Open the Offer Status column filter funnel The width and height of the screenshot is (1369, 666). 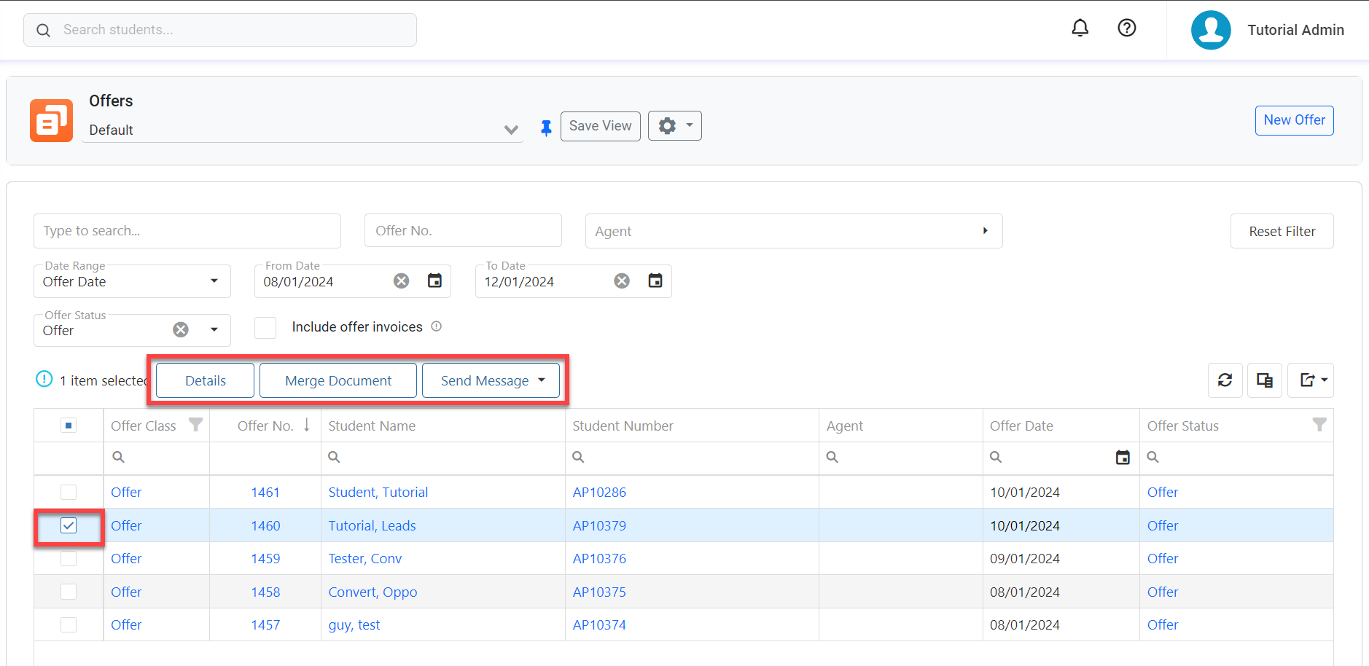pos(1319,424)
